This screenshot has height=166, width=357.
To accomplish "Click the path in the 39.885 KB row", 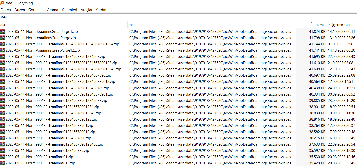I will (210, 101).
